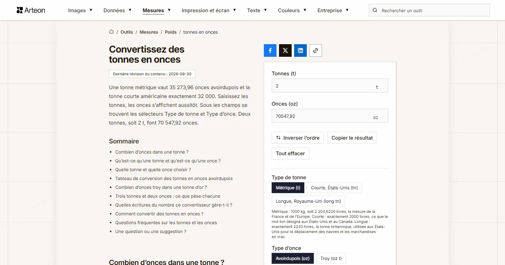Open Une question ou une suggestion link
The width and height of the screenshot is (505, 265).
click(x=151, y=231)
